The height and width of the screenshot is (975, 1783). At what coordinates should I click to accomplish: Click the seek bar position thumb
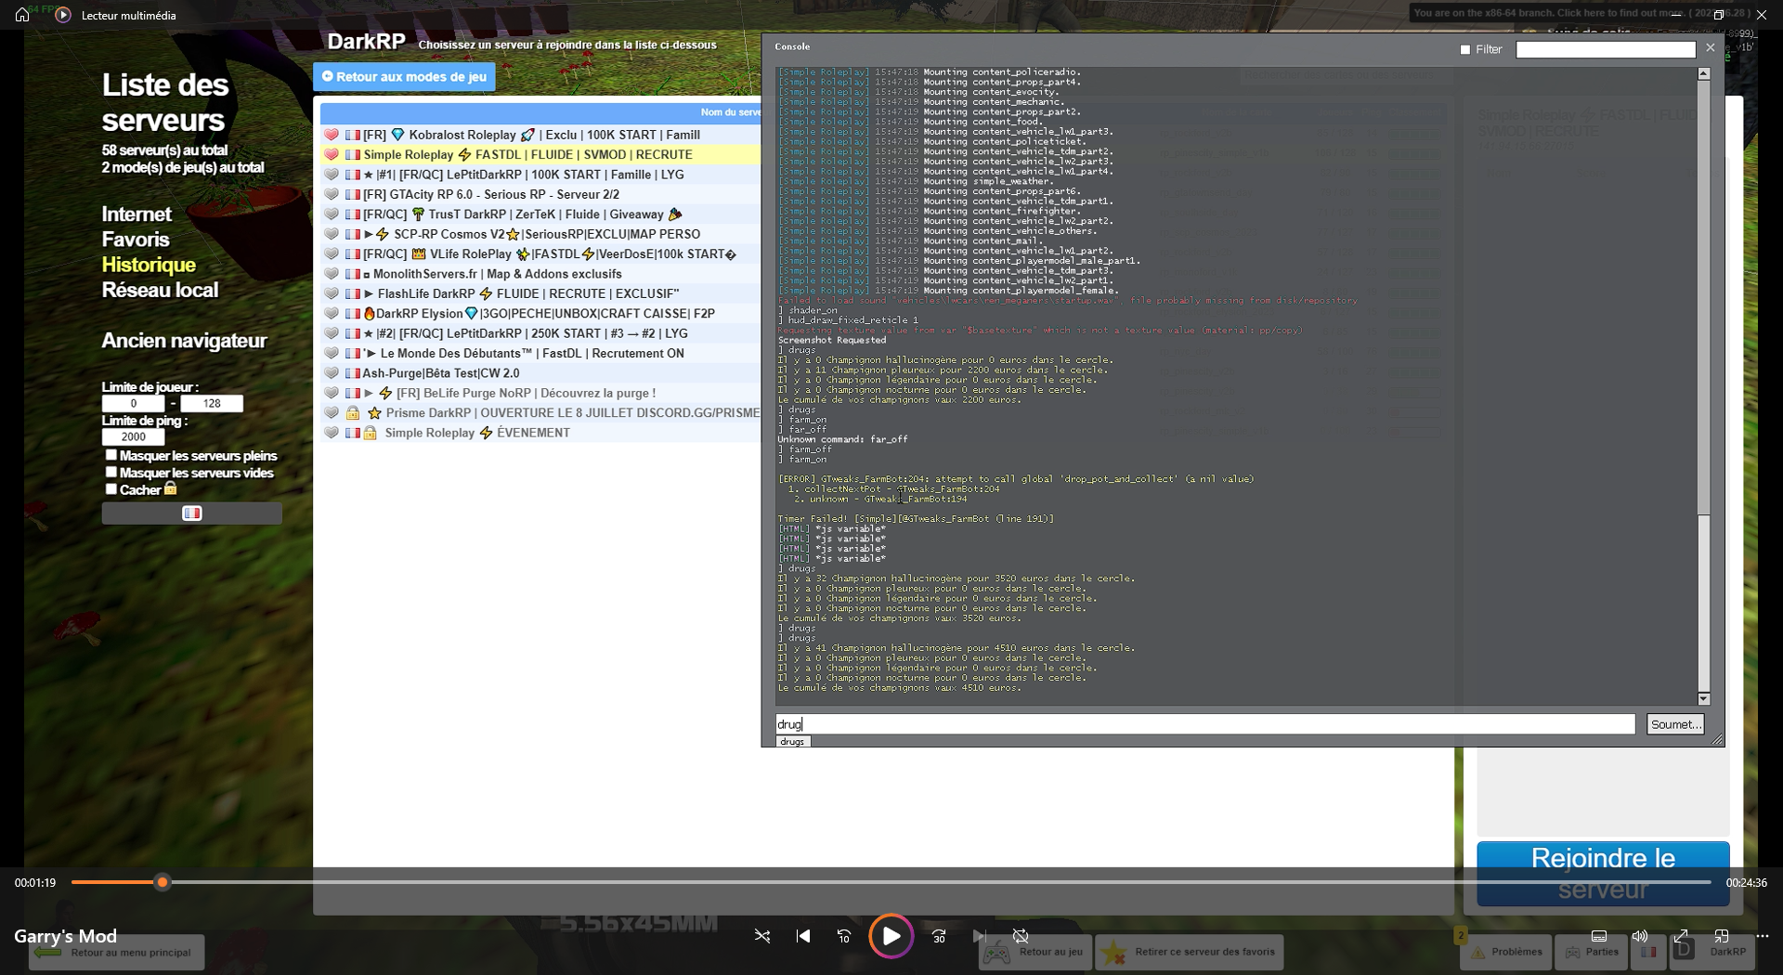163,882
